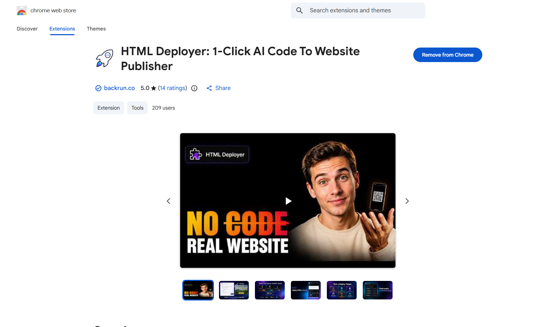The image size is (552, 327).
Task: Click the Share link text
Action: [x=223, y=88]
